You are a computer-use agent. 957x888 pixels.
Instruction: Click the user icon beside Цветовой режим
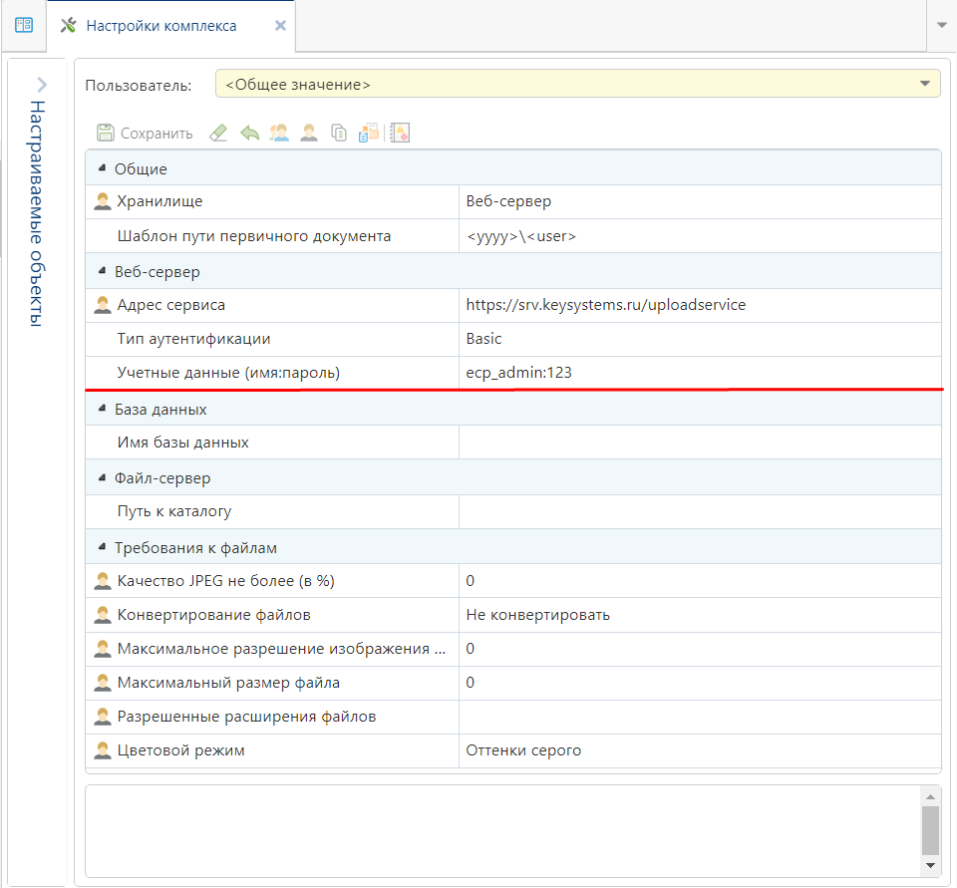coord(103,750)
